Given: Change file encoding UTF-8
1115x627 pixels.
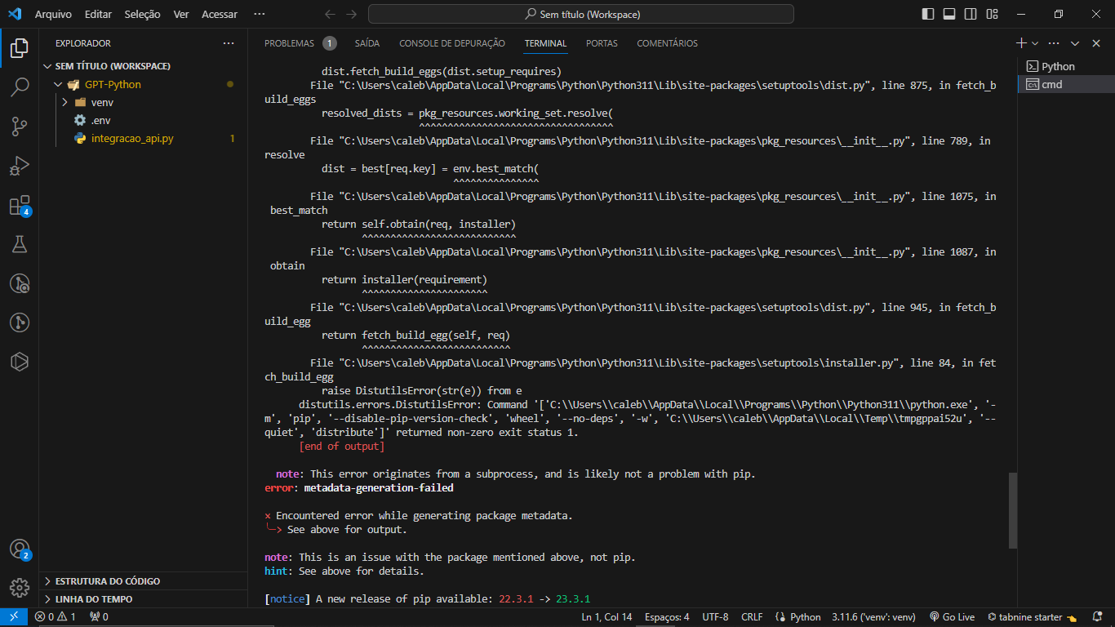Looking at the screenshot, I should pos(715,617).
